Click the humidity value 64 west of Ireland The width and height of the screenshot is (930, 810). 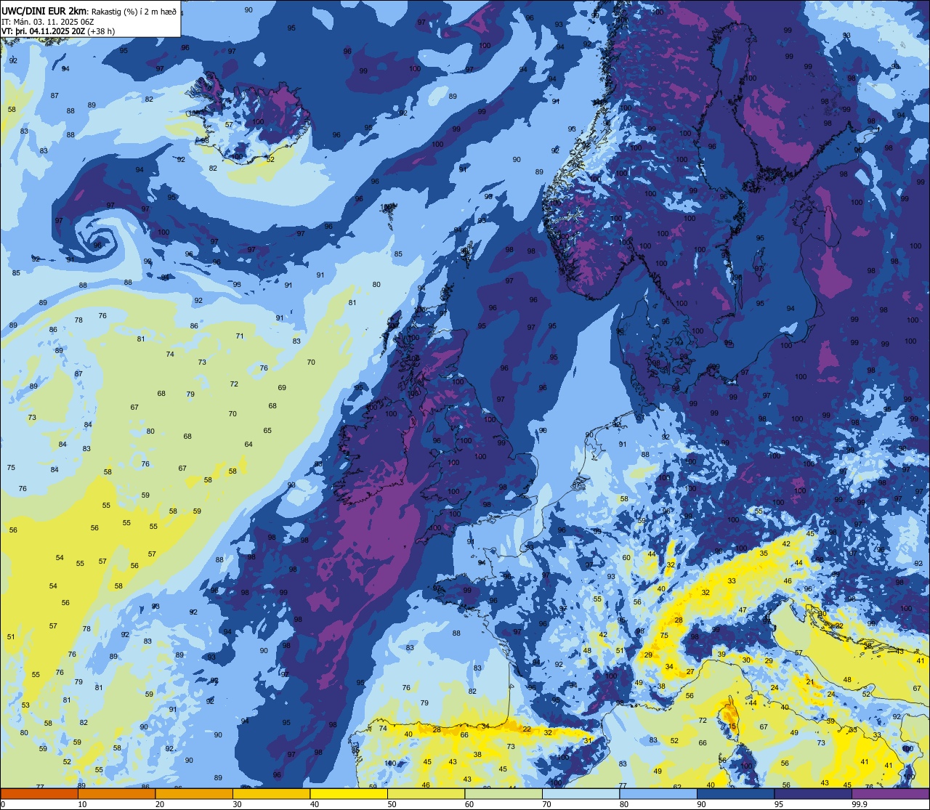pos(248,444)
